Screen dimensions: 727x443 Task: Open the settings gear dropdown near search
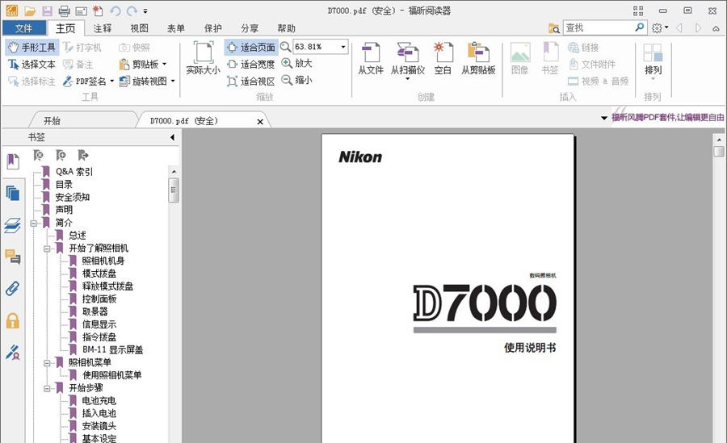click(x=660, y=27)
